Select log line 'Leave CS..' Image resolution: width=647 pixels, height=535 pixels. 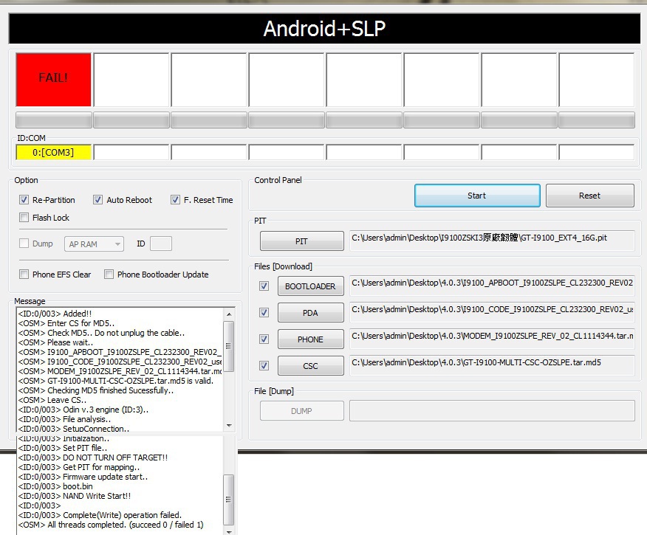52,400
